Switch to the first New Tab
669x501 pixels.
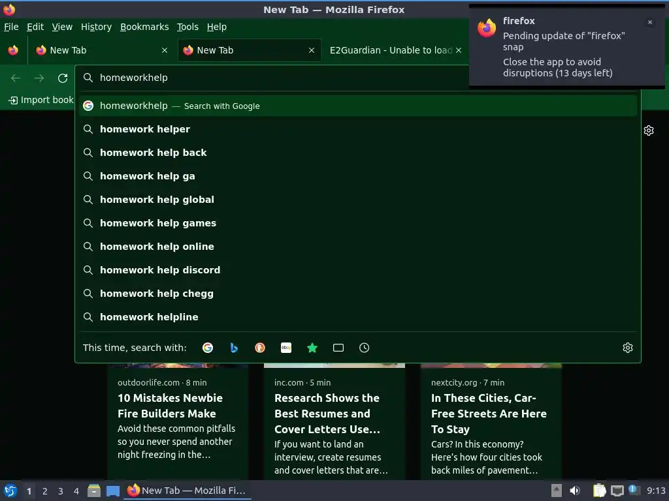[103, 50]
